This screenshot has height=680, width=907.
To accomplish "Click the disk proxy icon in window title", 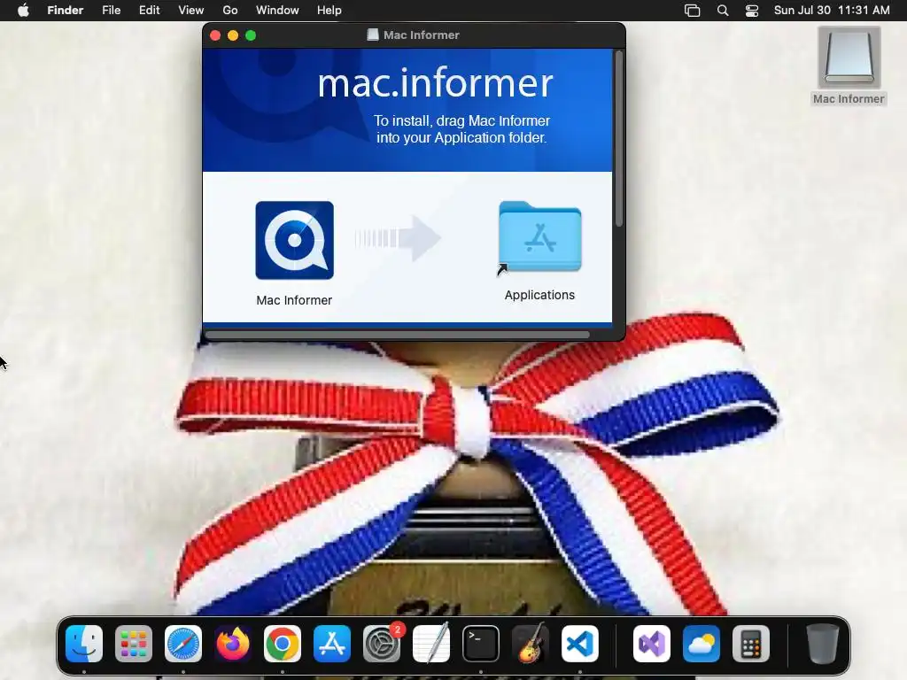I will pyautogui.click(x=373, y=35).
